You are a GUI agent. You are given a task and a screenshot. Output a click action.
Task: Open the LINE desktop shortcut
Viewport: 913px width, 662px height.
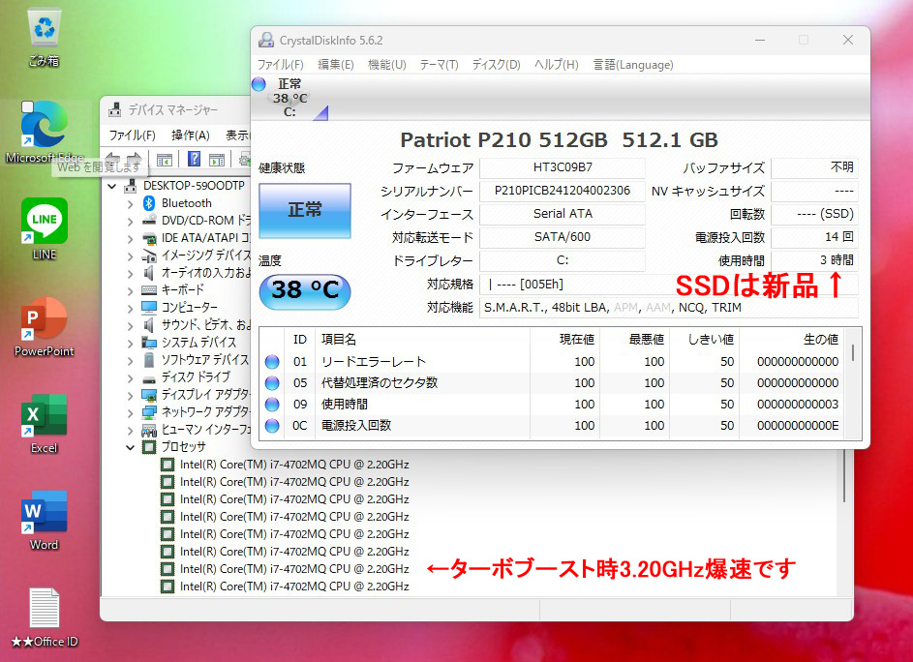[x=45, y=221]
